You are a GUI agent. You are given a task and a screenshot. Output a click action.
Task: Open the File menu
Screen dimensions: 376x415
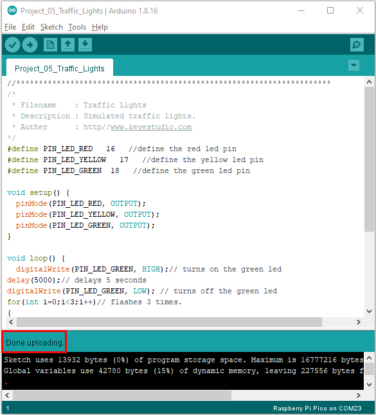coord(10,27)
